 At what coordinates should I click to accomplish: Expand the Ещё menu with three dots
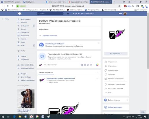(x=110, y=93)
